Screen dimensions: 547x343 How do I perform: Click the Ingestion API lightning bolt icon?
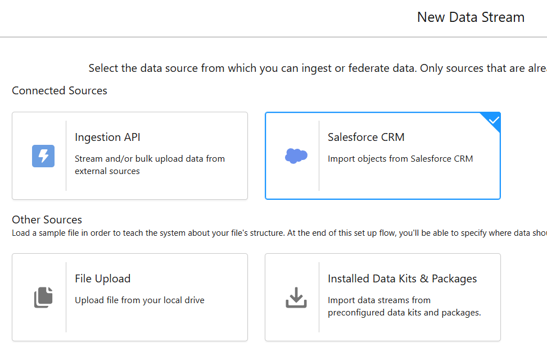[x=43, y=156]
